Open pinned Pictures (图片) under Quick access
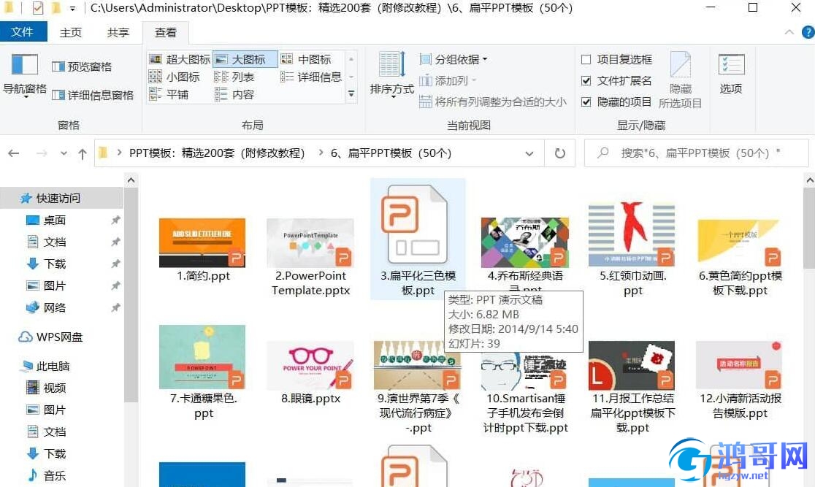Screen dimensions: 815x487 (54, 286)
